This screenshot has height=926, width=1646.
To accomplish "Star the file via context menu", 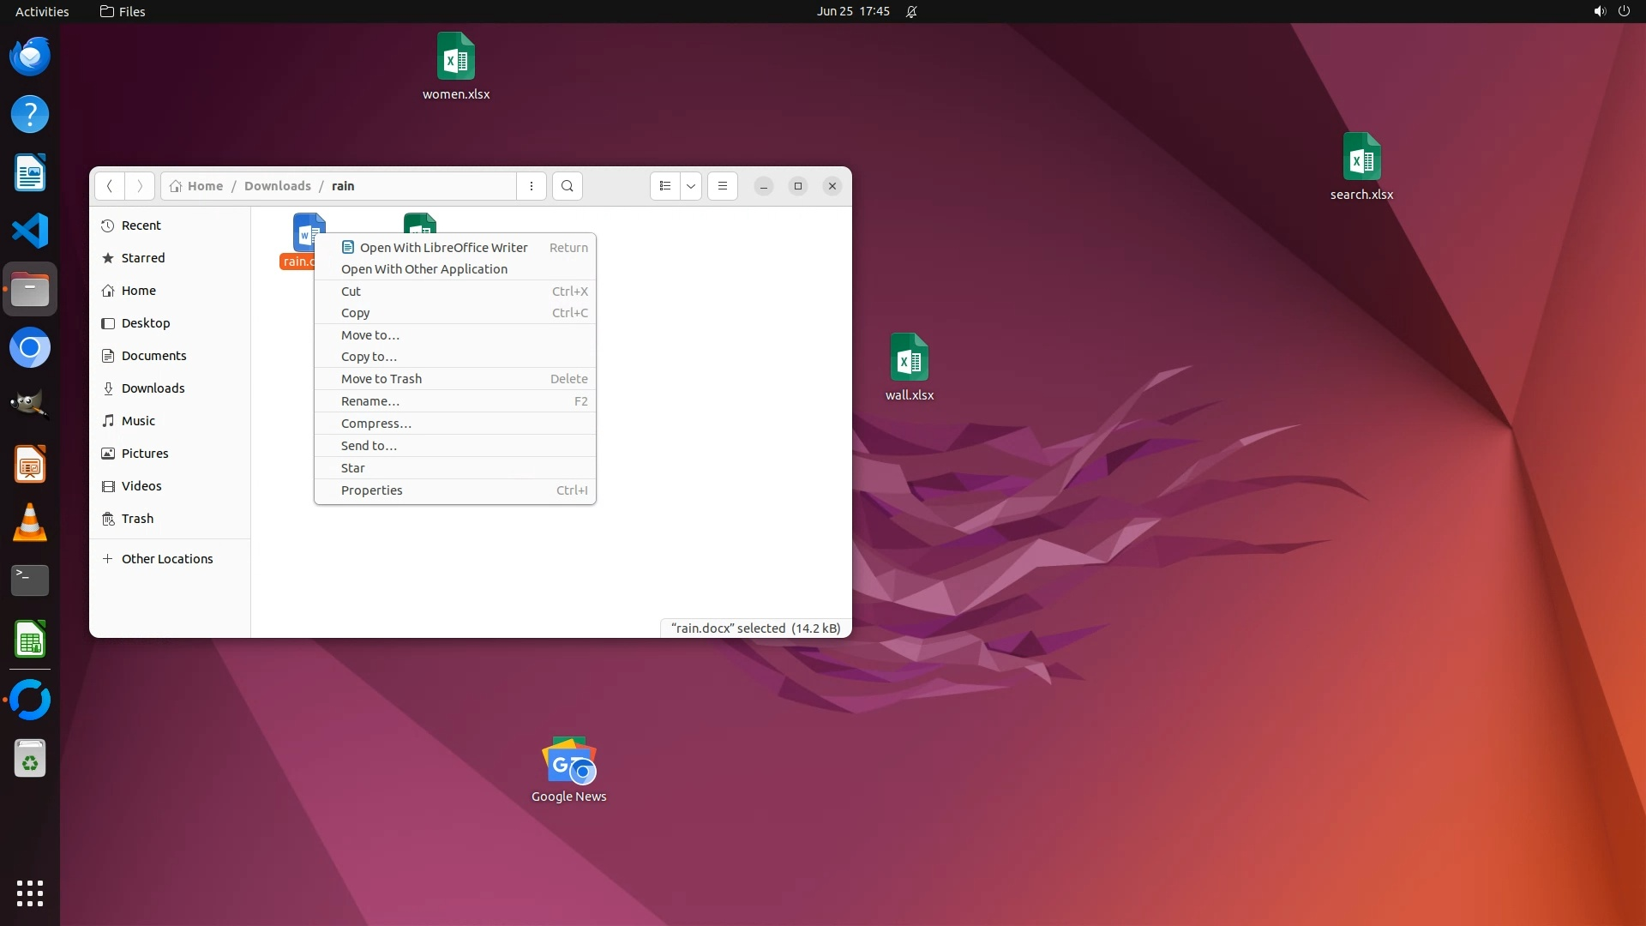I will 352,468.
